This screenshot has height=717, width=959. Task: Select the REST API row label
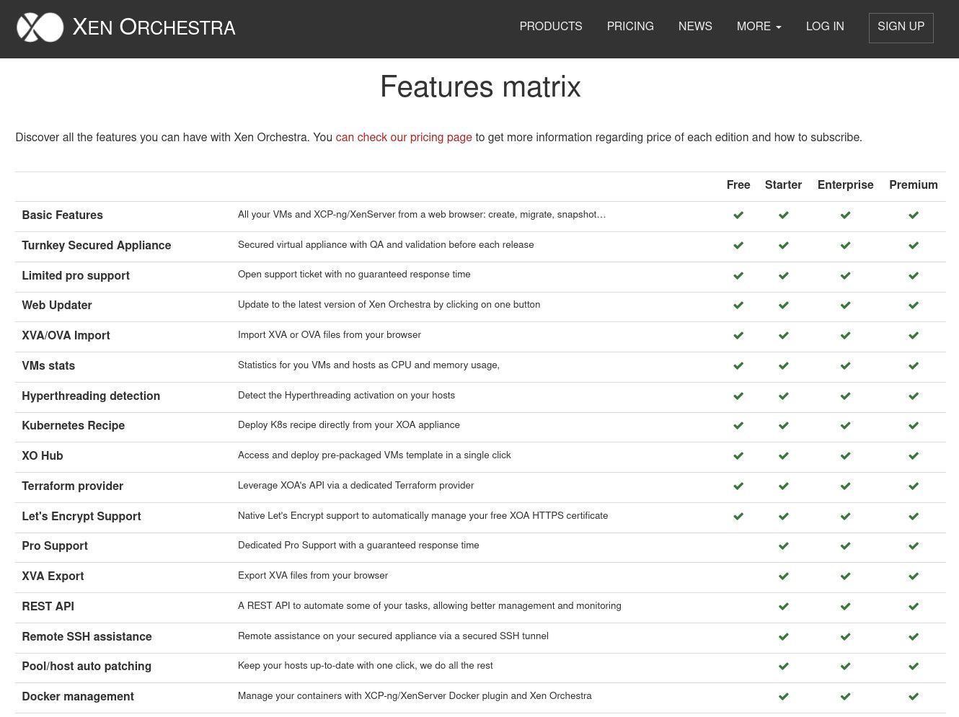[48, 607]
